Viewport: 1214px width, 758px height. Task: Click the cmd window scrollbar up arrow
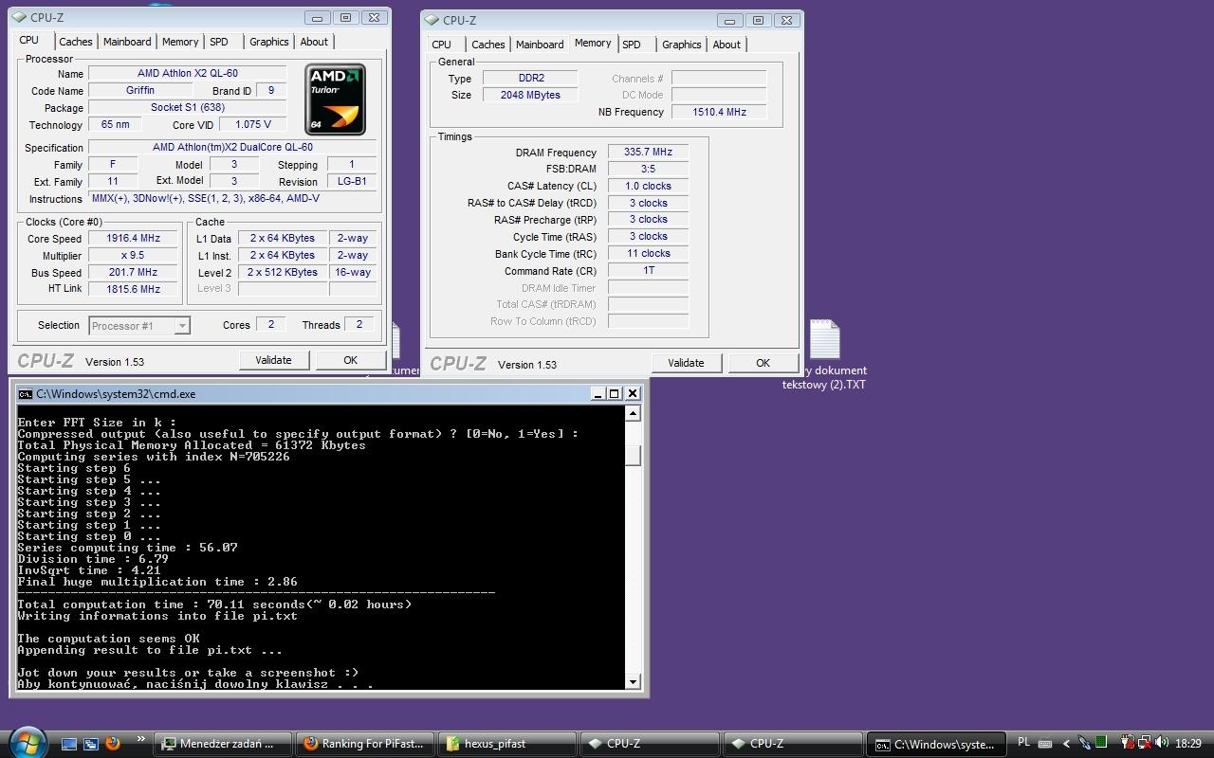633,413
